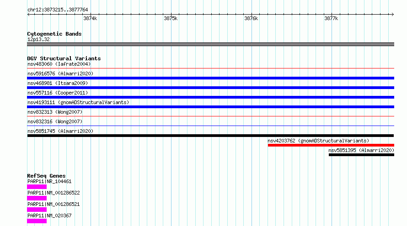Open the DGV Structural Variants track title
Image resolution: width=407 pixels, height=226 pixels.
64,58
